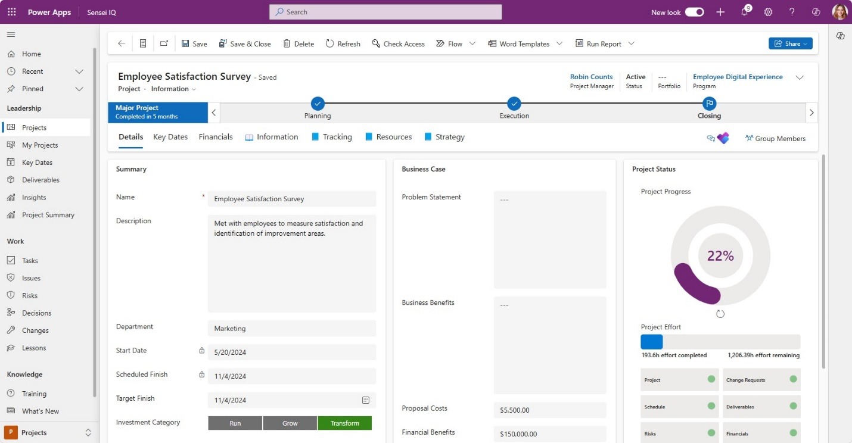This screenshot has height=443, width=852.
Task: Refresh the project form
Action: pyautogui.click(x=343, y=43)
